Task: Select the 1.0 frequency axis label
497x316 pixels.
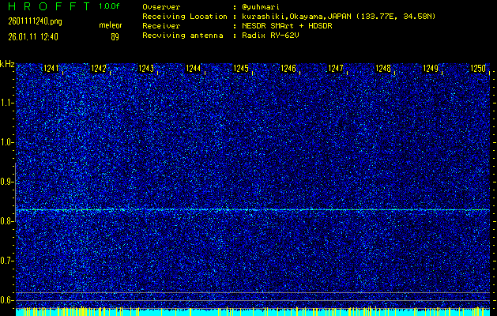Action: click(x=7, y=142)
